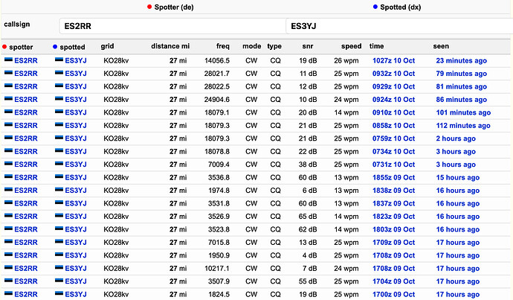The width and height of the screenshot is (513, 300).
Task: Click the 0924z 10 Oct time link
Action: (393, 100)
